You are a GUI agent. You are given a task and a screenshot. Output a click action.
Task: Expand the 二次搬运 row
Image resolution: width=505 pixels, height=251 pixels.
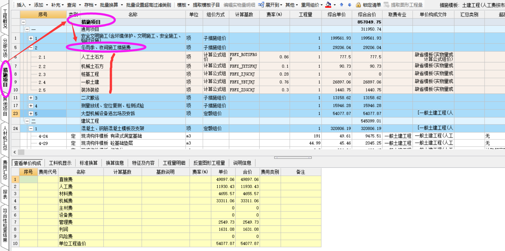[x=31, y=98]
